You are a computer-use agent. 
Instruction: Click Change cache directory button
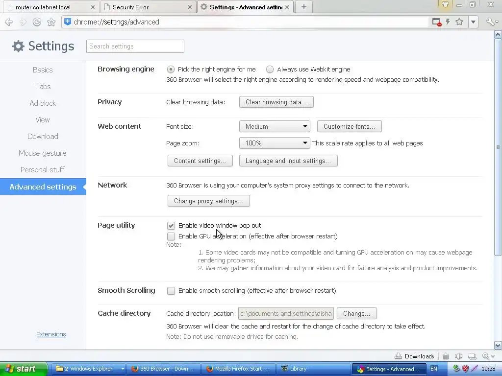357,314
